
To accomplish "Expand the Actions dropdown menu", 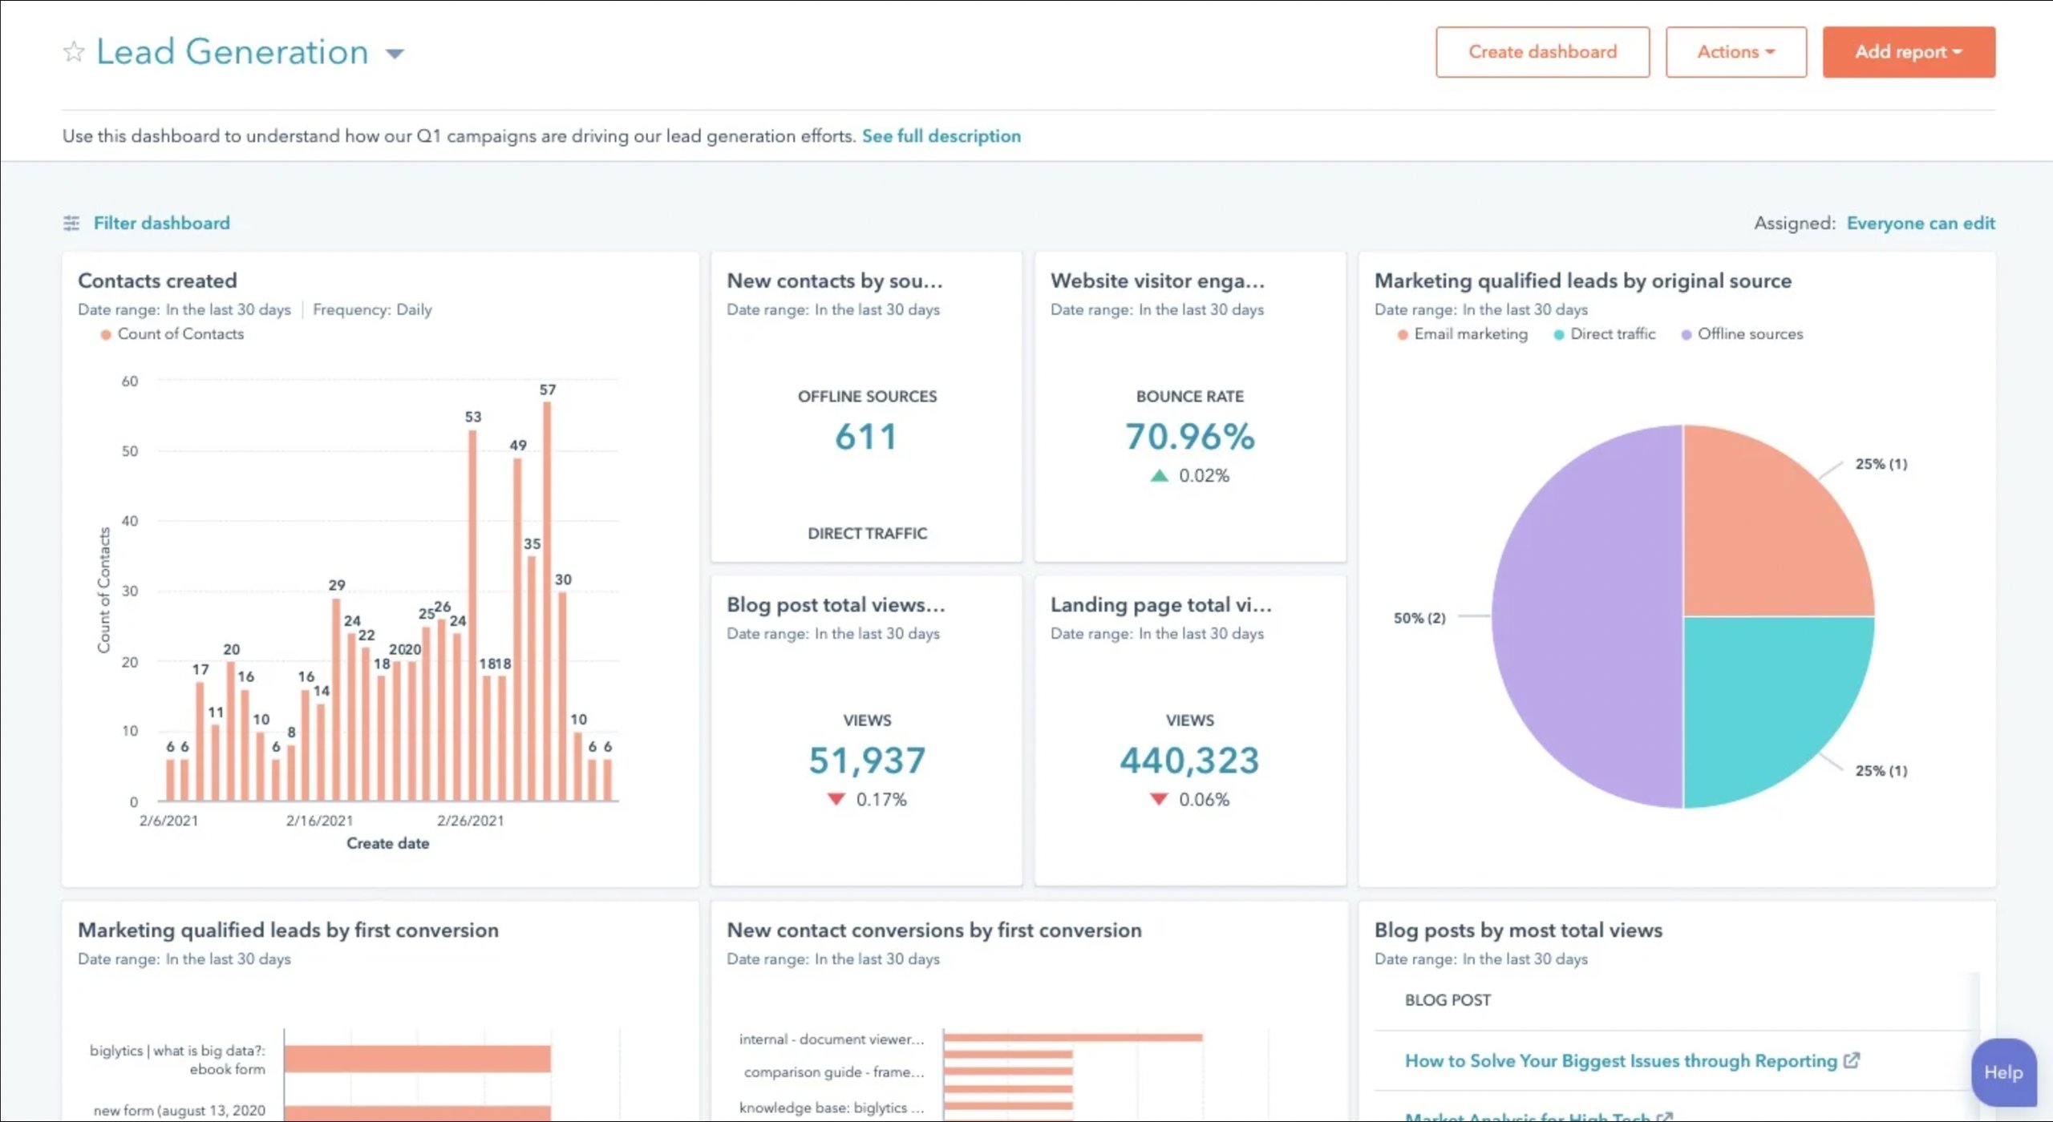I will pos(1735,51).
